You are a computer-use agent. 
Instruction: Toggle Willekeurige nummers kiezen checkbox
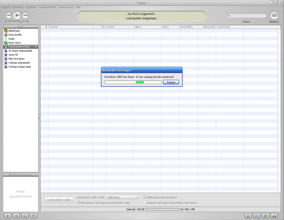point(145,197)
